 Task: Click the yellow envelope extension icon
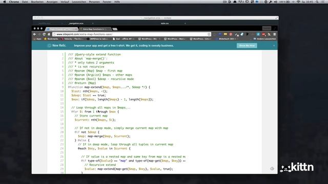tap(225, 34)
